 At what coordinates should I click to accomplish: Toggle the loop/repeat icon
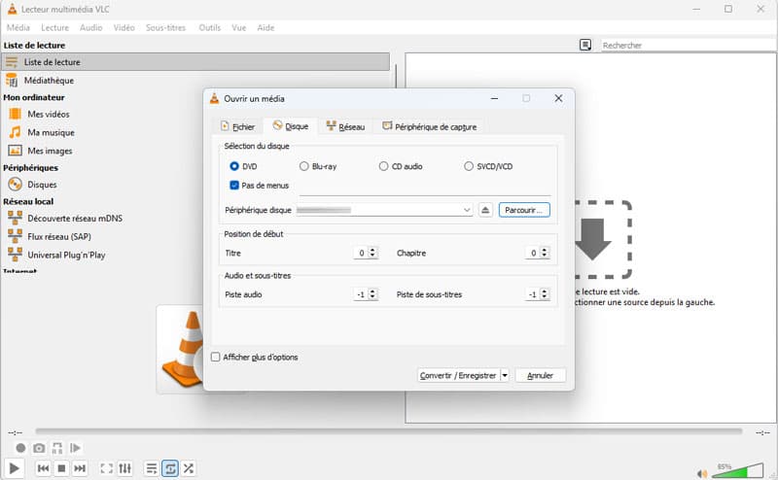click(170, 468)
